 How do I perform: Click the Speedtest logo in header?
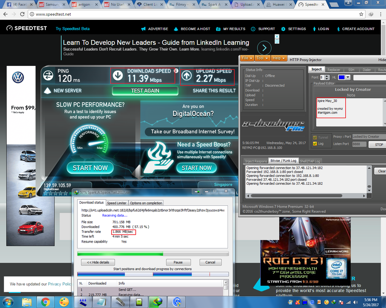pos(26,29)
